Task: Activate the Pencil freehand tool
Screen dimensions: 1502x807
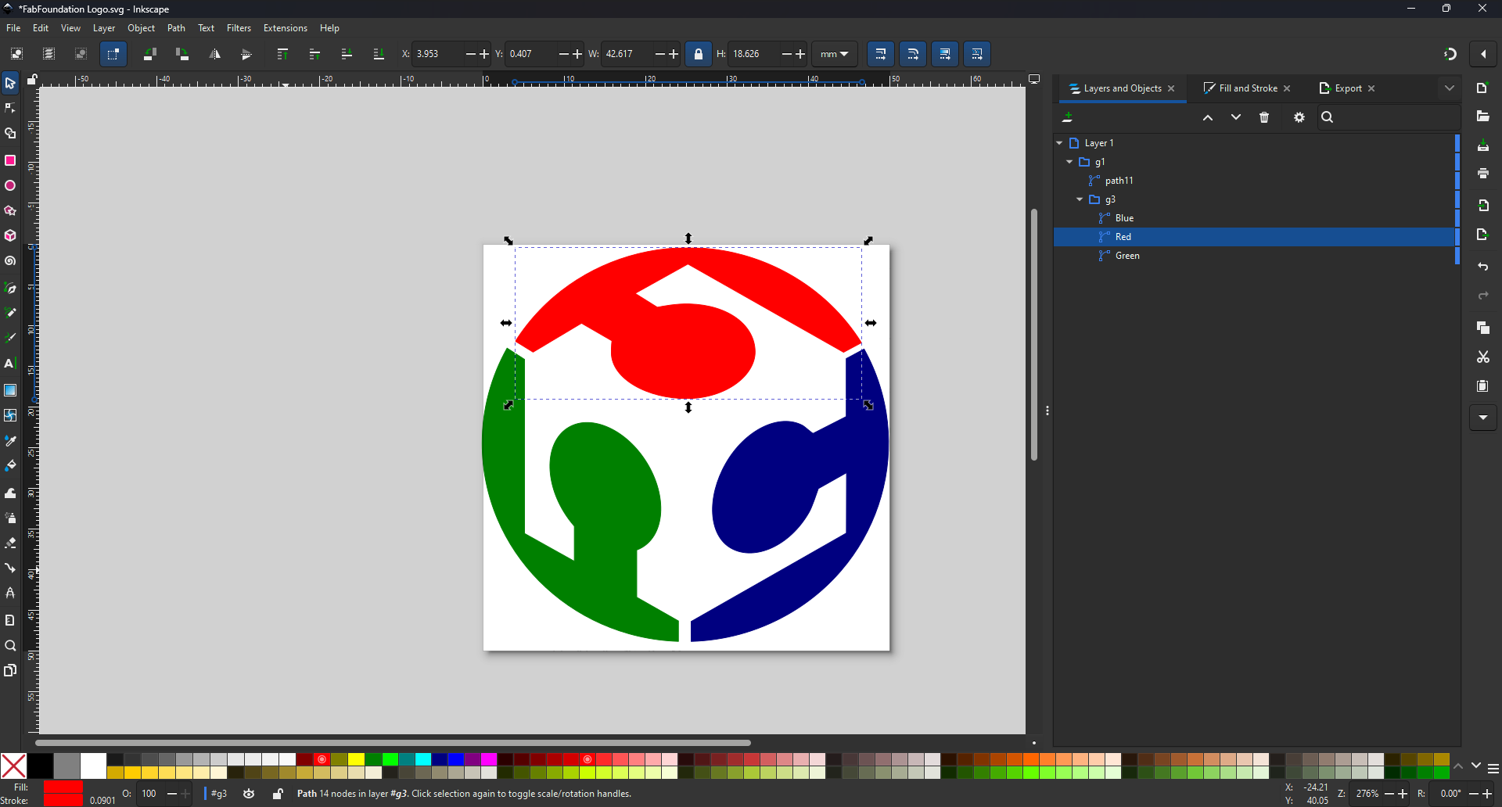Action: click(x=10, y=314)
